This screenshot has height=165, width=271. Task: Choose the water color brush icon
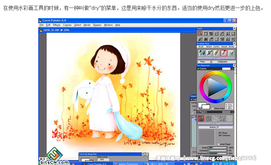pyautogui.click(x=231, y=53)
